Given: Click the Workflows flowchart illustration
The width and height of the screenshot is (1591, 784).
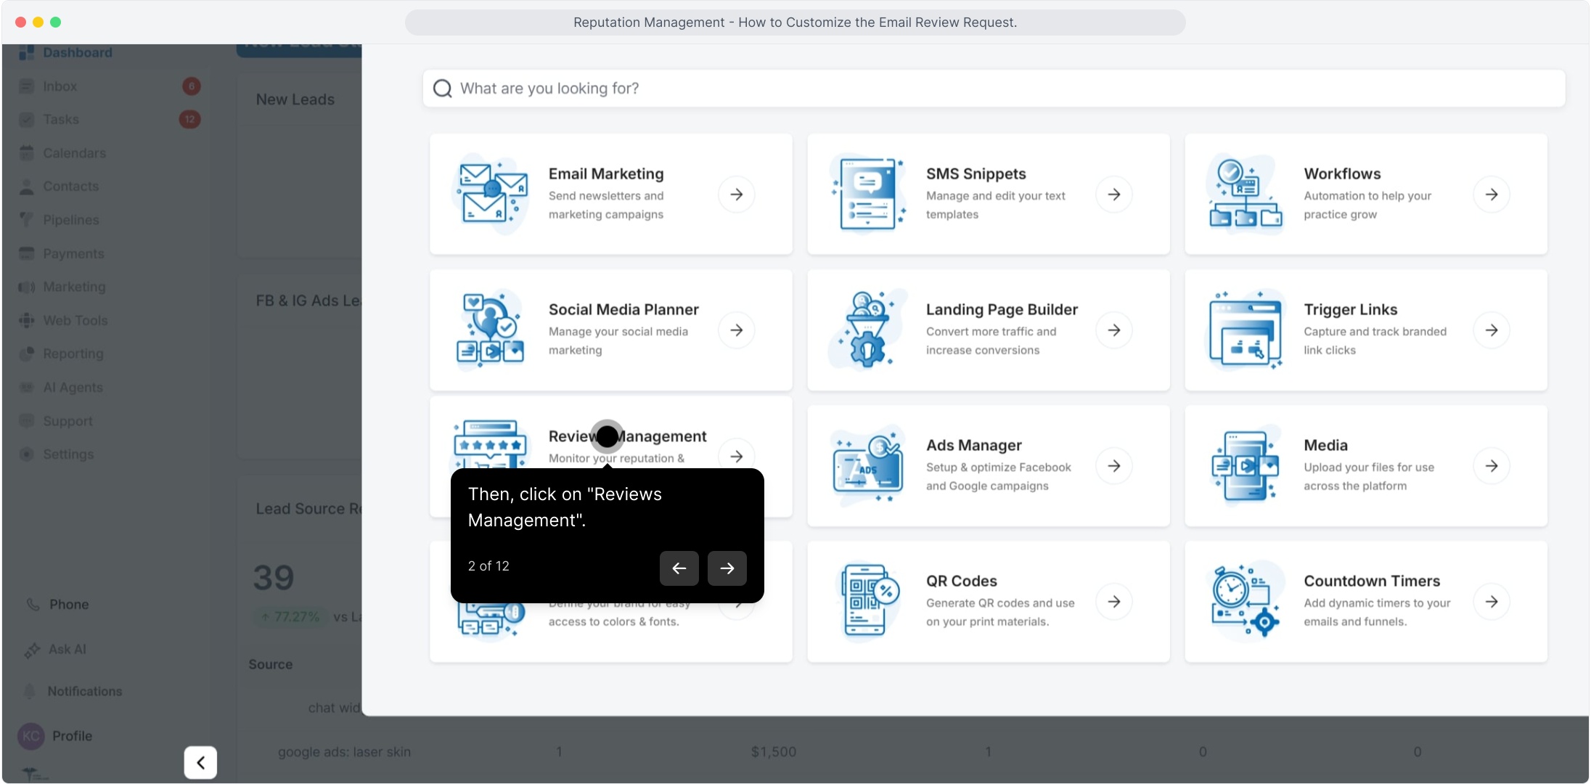Looking at the screenshot, I should click(x=1246, y=194).
